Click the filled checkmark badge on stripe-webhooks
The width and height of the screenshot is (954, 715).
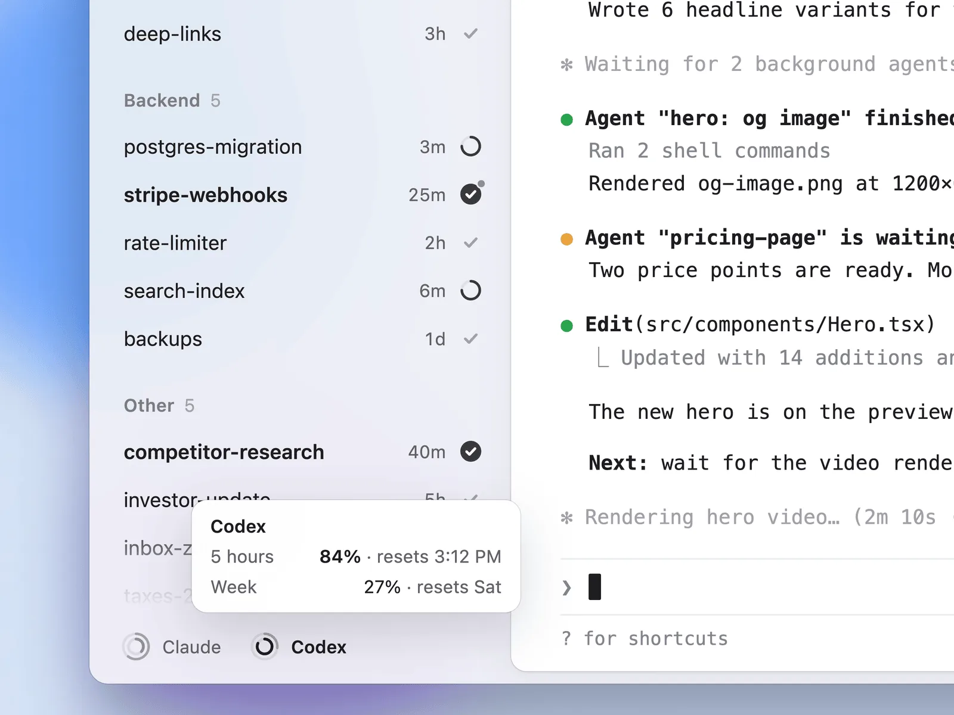pos(470,194)
